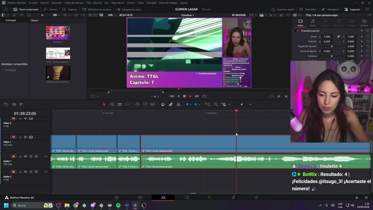Adjust the Ángulo de rotación slider
This screenshot has width=373, height=210.
[332, 46]
